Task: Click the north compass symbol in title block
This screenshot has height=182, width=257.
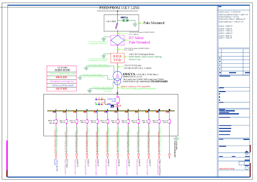Action: (x=246, y=153)
